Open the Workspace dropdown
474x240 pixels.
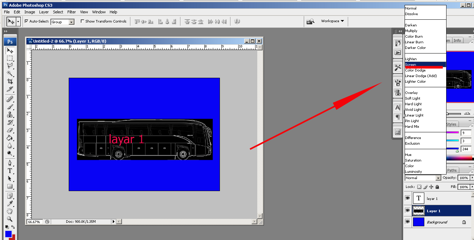[x=331, y=21]
